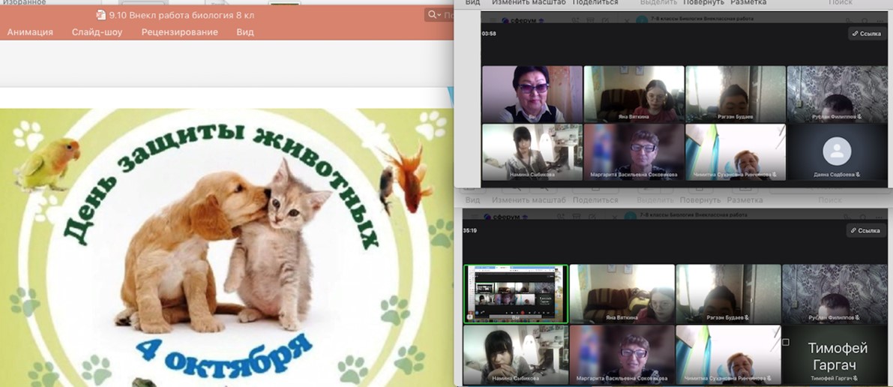Click the 35:19 call timer
Image resolution: width=893 pixels, height=387 pixels.
[x=470, y=231]
